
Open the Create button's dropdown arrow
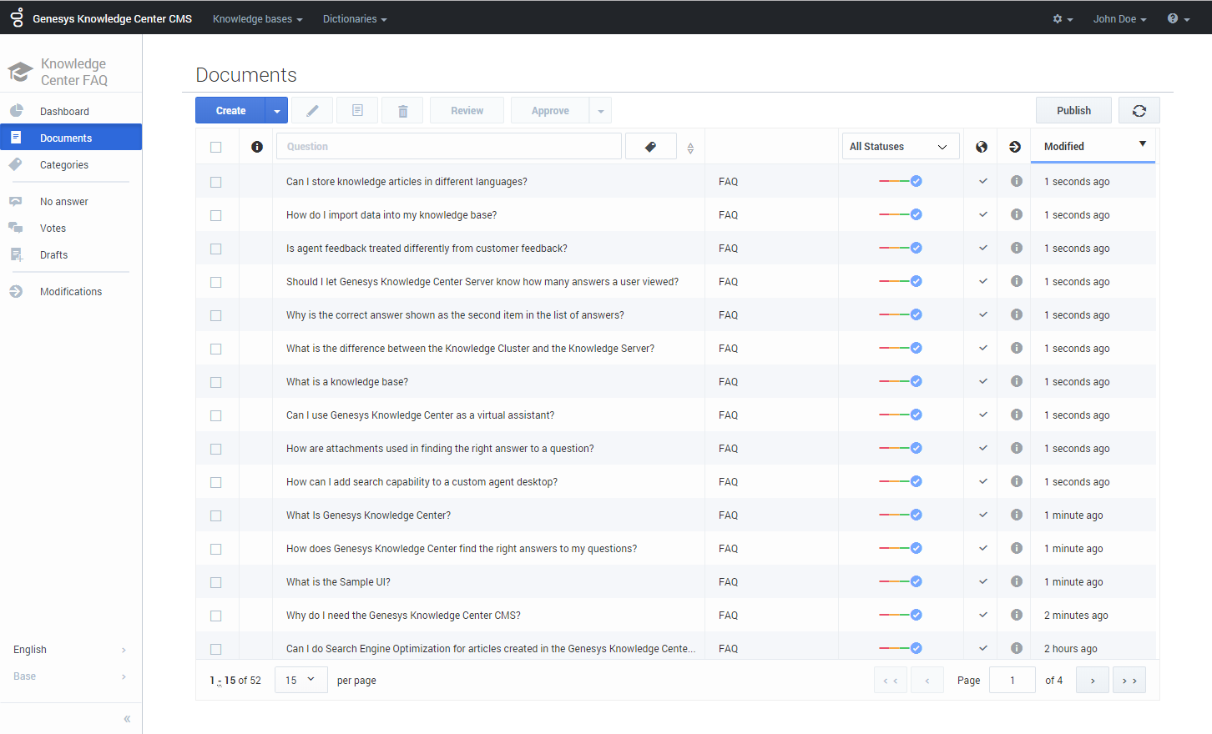coord(277,110)
